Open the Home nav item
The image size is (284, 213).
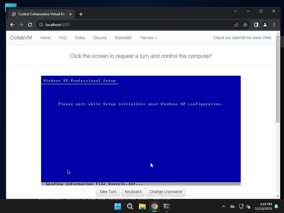[45, 38]
